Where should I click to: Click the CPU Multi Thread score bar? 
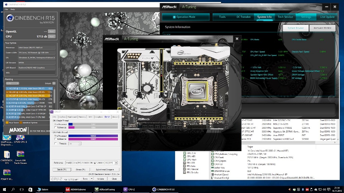(94, 136)
